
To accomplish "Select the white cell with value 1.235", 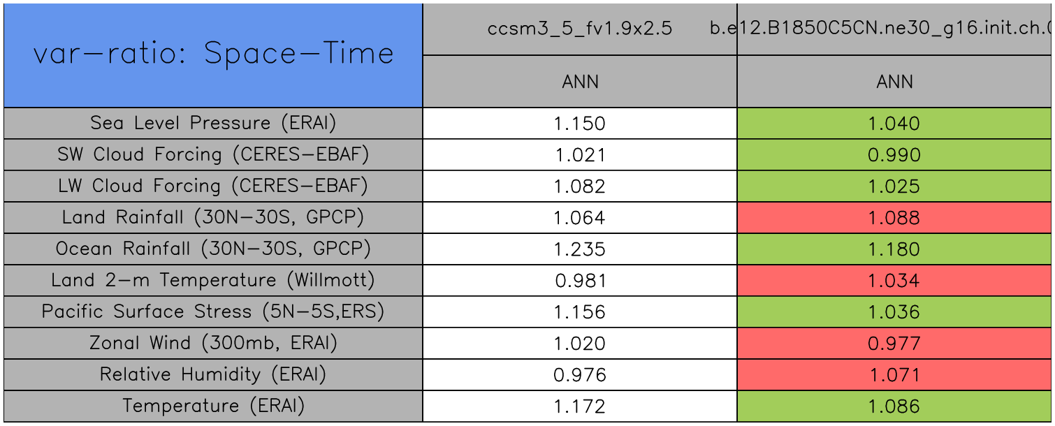I will (x=580, y=249).
